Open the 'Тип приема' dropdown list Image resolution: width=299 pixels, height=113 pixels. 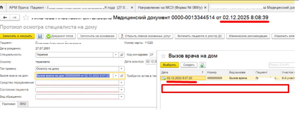(x=121, y=69)
